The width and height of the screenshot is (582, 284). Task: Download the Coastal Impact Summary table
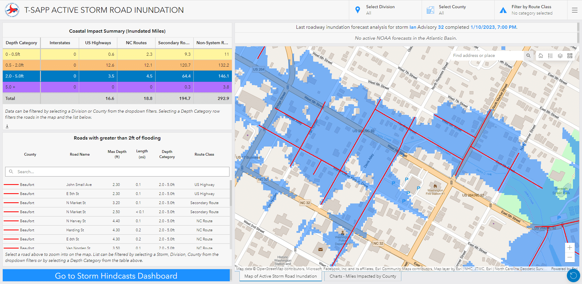point(7,126)
